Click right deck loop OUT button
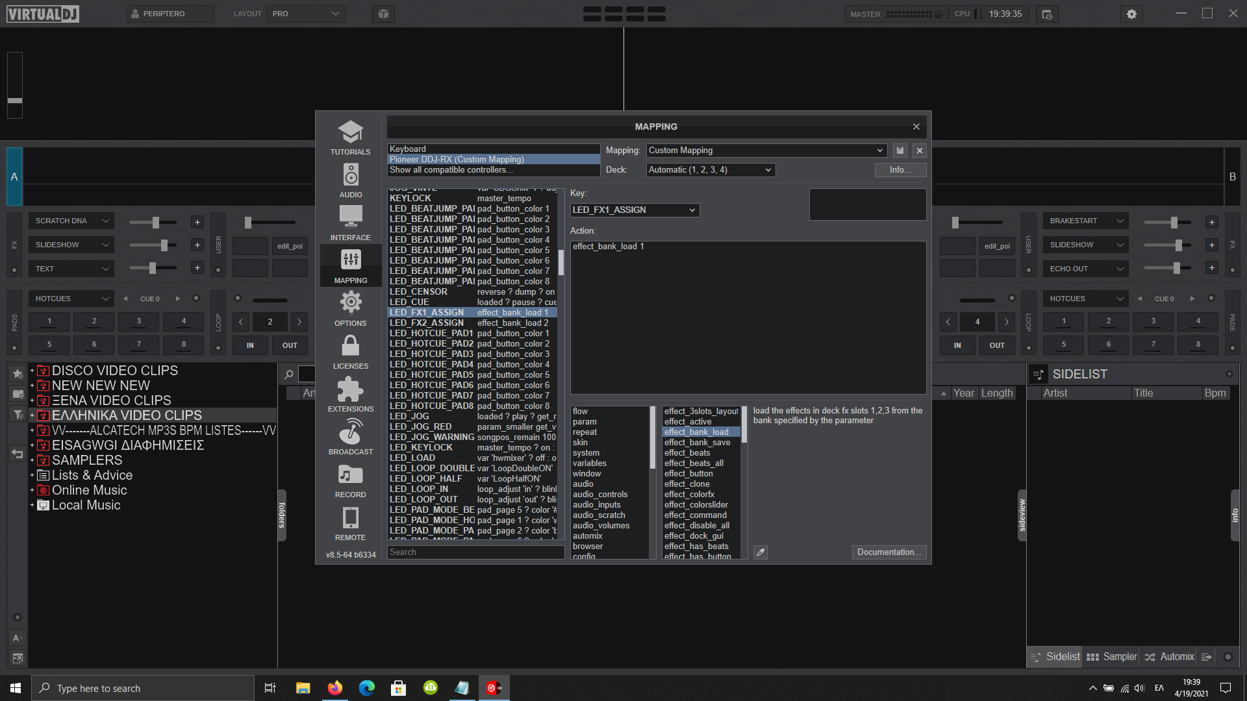The image size is (1247, 701). [x=997, y=345]
